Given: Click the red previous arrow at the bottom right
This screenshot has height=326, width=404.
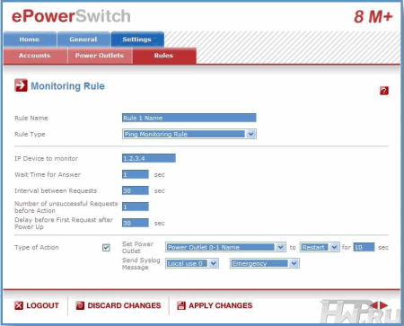Looking at the screenshot, I should click(x=373, y=305).
